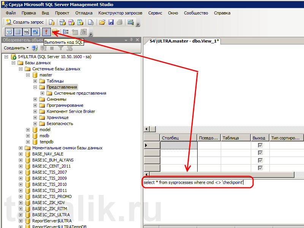
Task: Click the Столбец column header
Action: (x=178, y=138)
